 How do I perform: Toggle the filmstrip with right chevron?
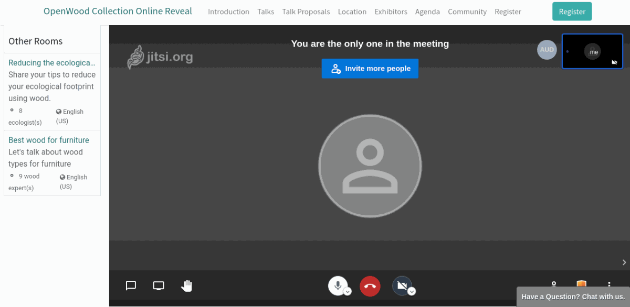pos(624,262)
